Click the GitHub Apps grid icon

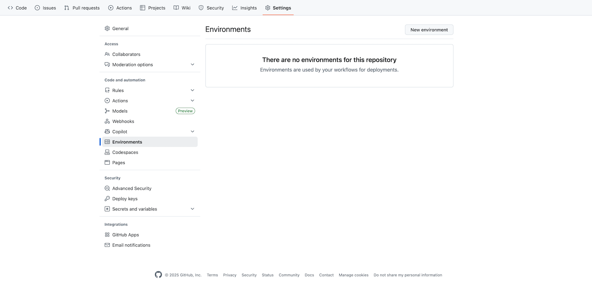107,235
